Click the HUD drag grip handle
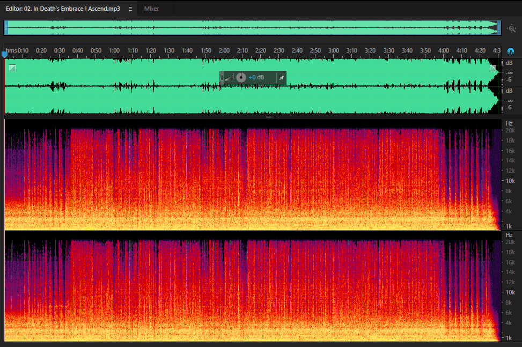The width and height of the screenshot is (522, 347). tap(222, 78)
